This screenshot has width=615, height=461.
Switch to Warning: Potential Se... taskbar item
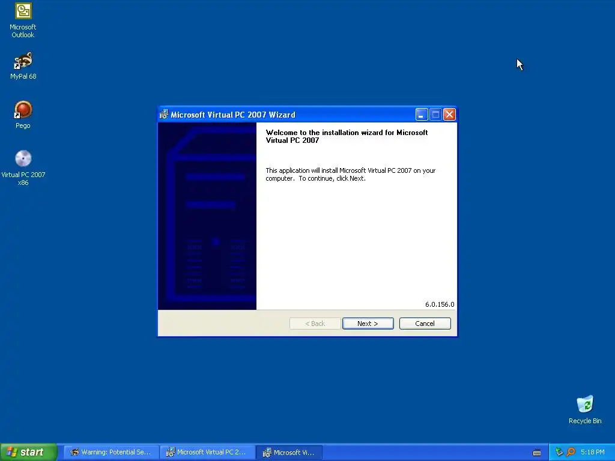(x=111, y=452)
